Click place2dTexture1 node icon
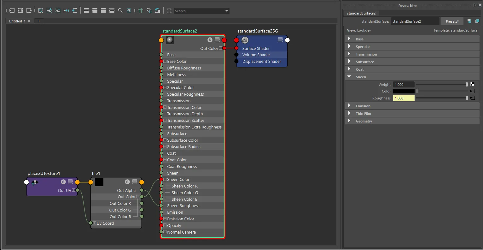This screenshot has width=483, height=250. coord(34,182)
